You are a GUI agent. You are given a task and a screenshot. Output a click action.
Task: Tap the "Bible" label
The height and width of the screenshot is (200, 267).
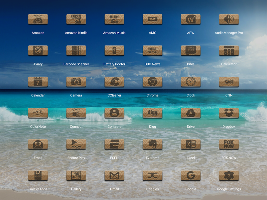coord(191,64)
